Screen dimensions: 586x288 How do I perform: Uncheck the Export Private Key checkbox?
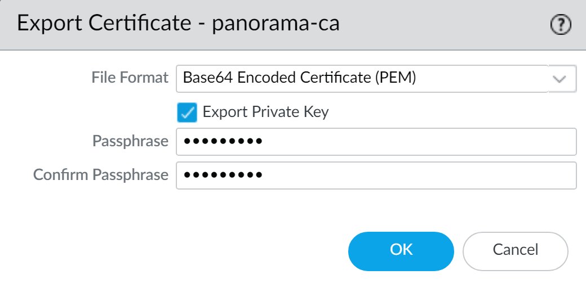tap(187, 112)
